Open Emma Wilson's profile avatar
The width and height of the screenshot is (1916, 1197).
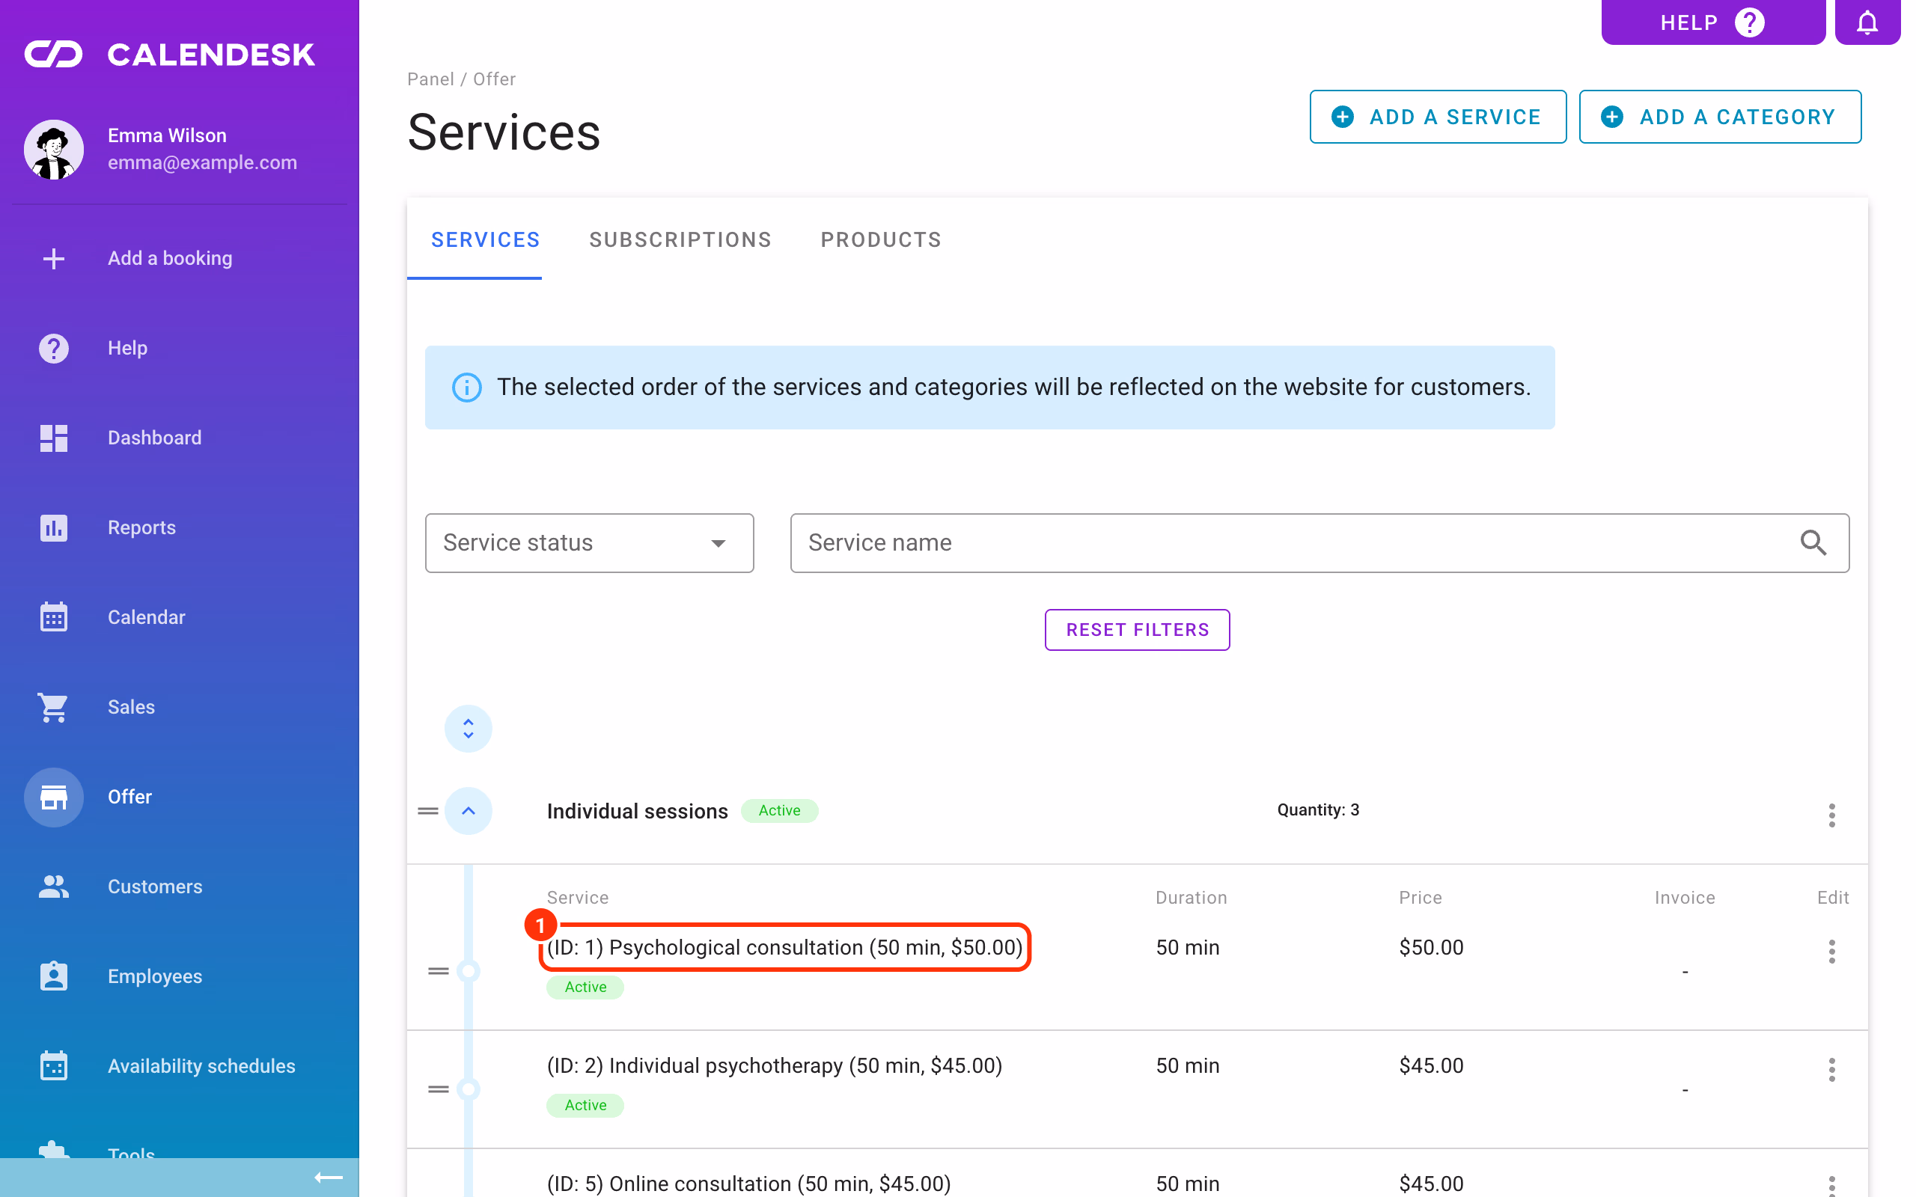click(x=53, y=149)
